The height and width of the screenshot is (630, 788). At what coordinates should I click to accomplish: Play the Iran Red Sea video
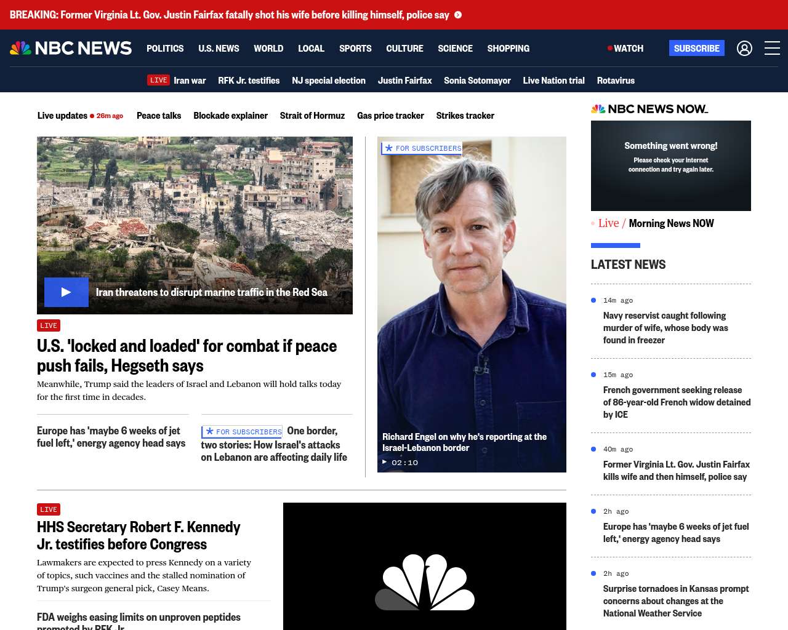66,292
